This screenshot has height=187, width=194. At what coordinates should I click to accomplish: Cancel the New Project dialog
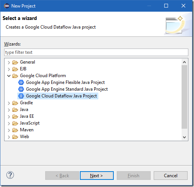coord(171,176)
